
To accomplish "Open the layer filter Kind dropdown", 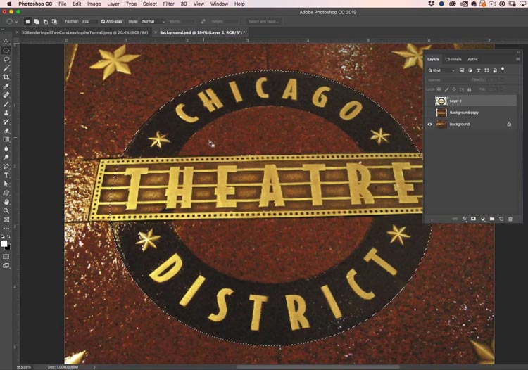I will pyautogui.click(x=442, y=70).
